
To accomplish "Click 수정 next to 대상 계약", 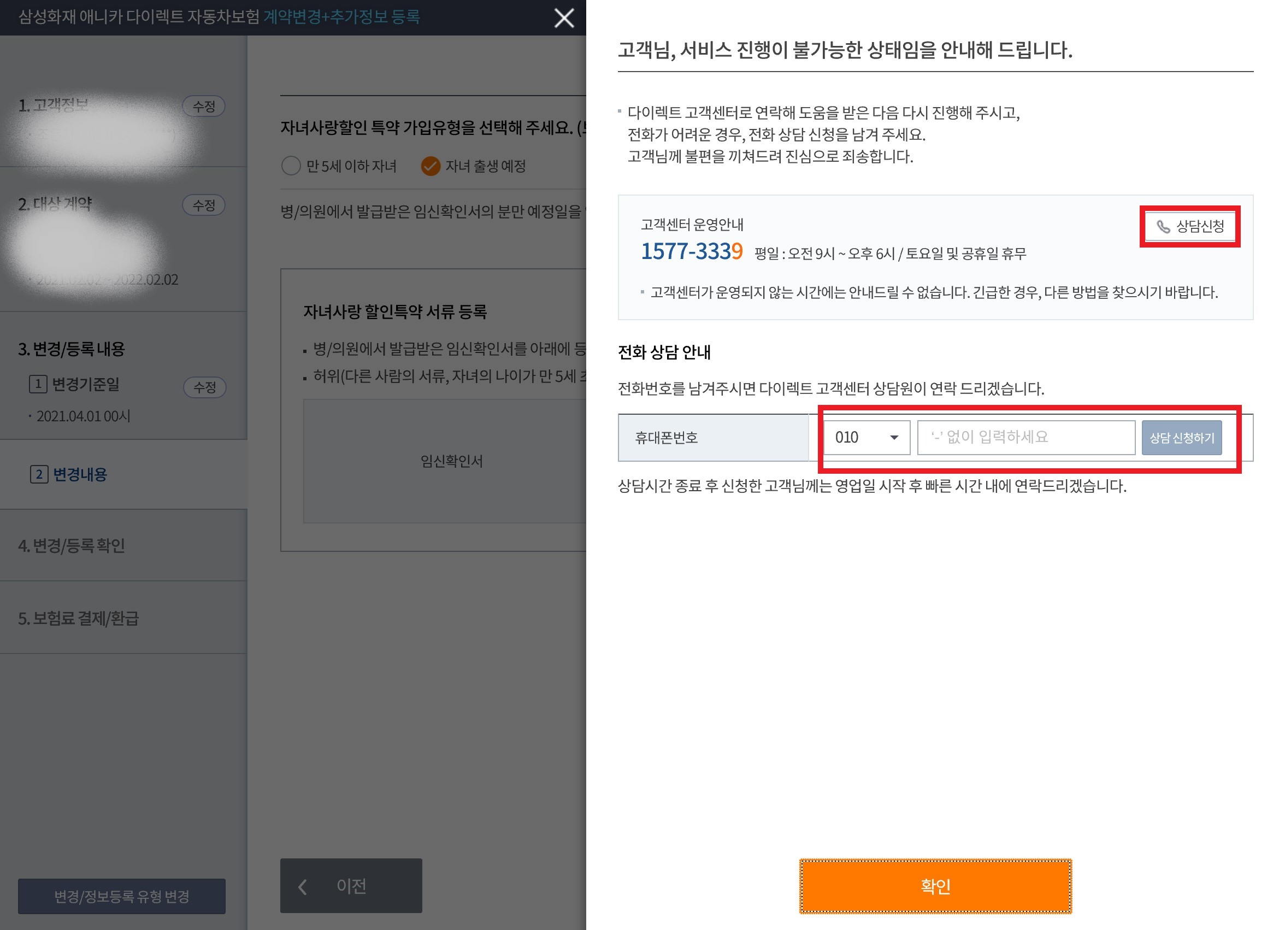I will [x=204, y=204].
